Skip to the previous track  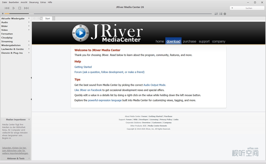(x=7, y=8)
